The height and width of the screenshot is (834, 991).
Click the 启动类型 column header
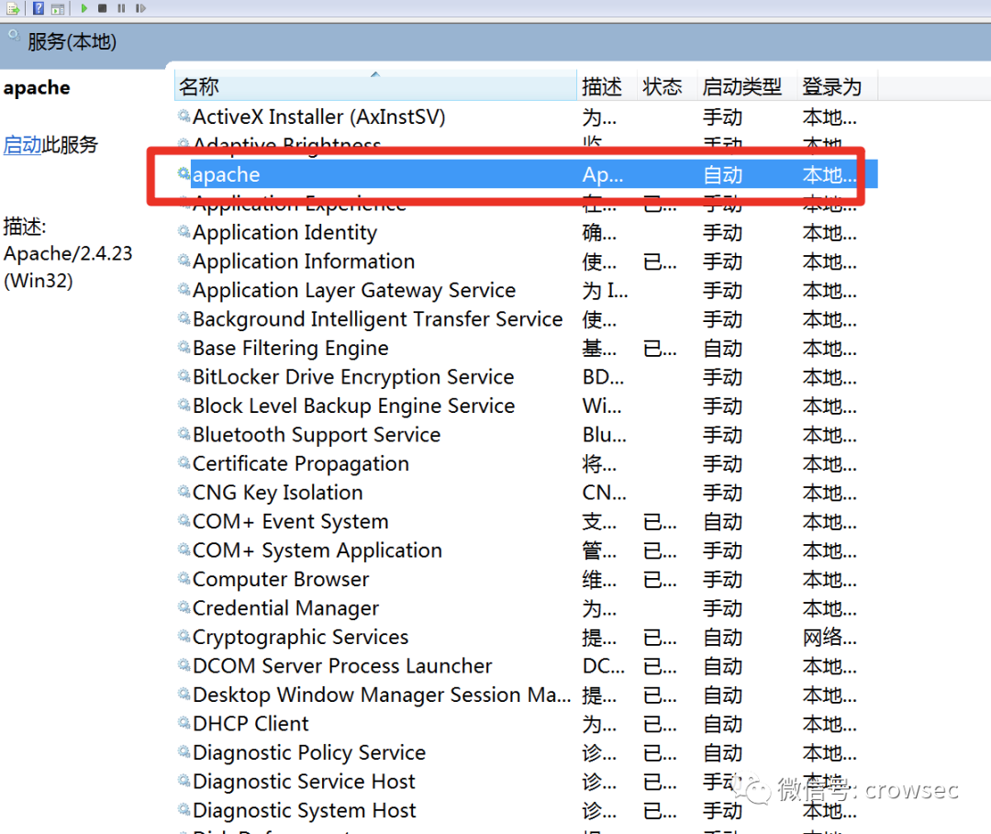(746, 86)
